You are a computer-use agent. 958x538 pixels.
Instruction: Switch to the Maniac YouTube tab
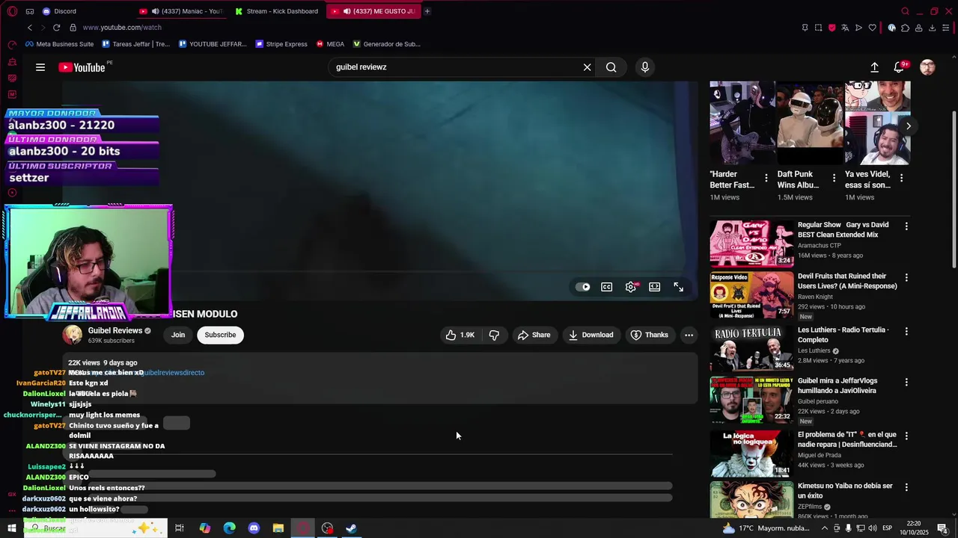[182, 11]
